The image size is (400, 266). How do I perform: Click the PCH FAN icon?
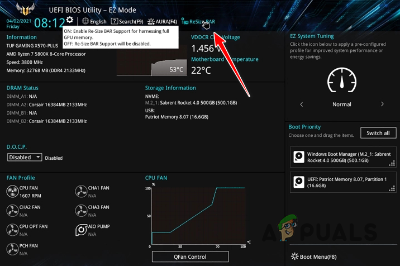pos(12,249)
